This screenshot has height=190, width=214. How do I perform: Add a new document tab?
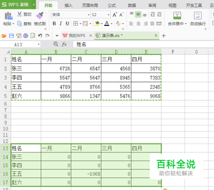[163, 36]
